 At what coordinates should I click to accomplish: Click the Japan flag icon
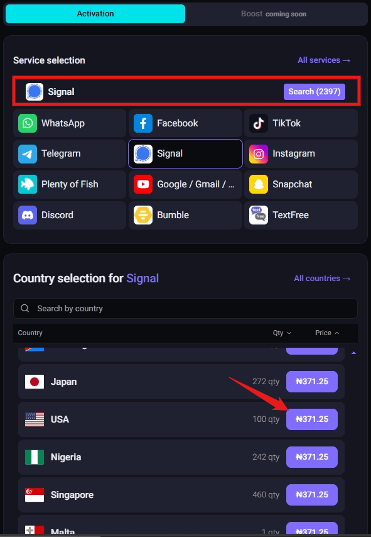(x=35, y=382)
